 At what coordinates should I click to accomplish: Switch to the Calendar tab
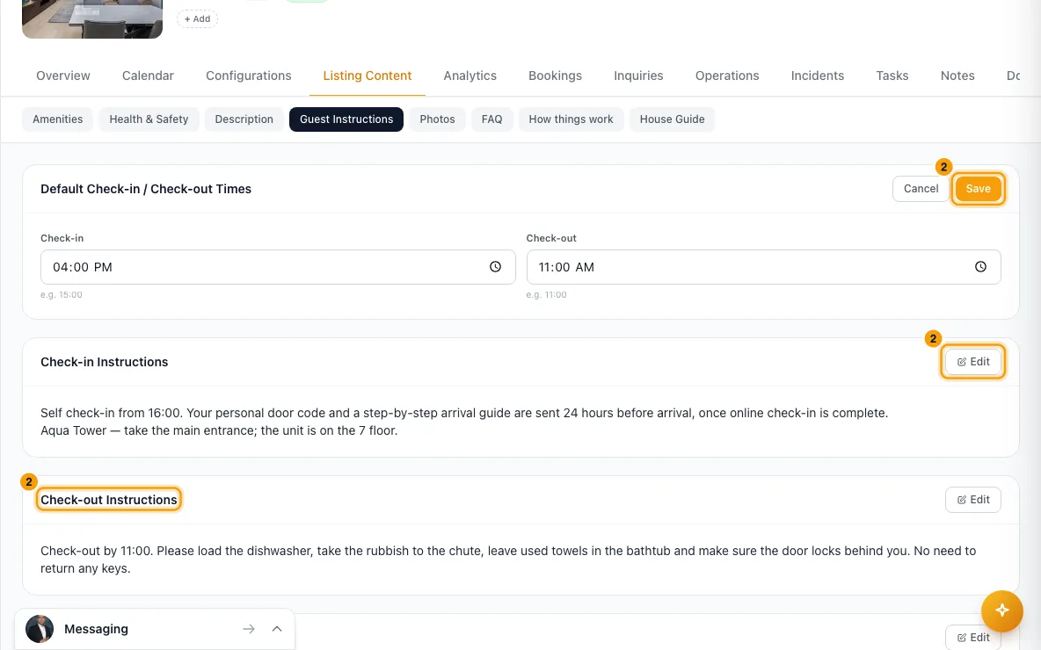click(148, 76)
